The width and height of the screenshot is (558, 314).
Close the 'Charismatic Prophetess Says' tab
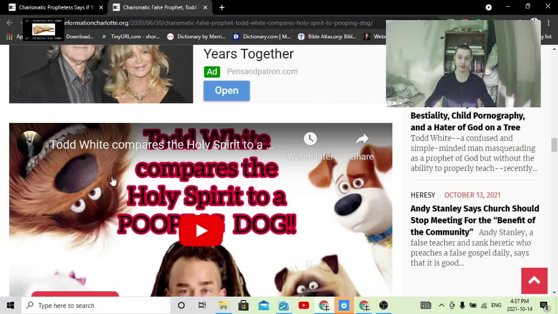(x=101, y=7)
